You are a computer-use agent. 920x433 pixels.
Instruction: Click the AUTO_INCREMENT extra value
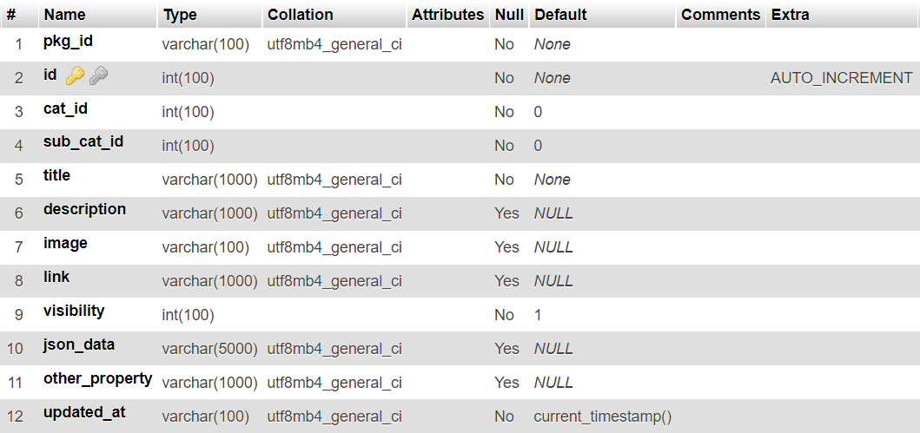coord(841,78)
